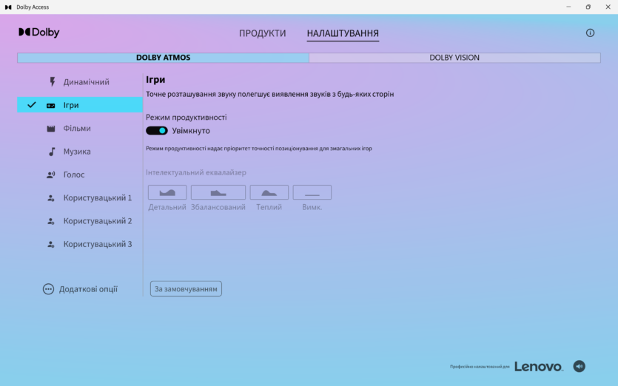The height and width of the screenshot is (386, 618).
Task: Click the Увімкнуто label
Action: (x=191, y=131)
